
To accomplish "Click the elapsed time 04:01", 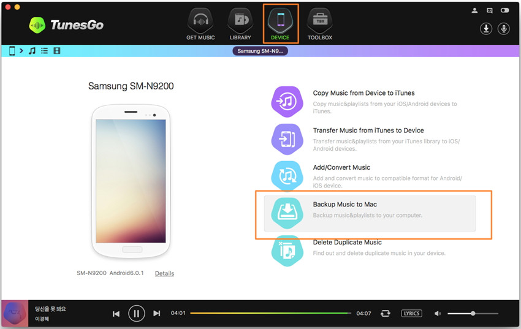I will tap(178, 313).
